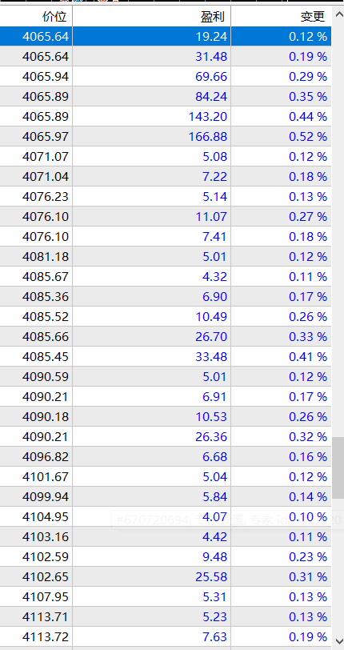Screen dimensions: 344x650
Task: Select the row priced 4096.82
Action: 166,456
